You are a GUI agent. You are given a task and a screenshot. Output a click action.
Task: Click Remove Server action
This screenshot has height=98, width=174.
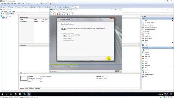pos(148,38)
